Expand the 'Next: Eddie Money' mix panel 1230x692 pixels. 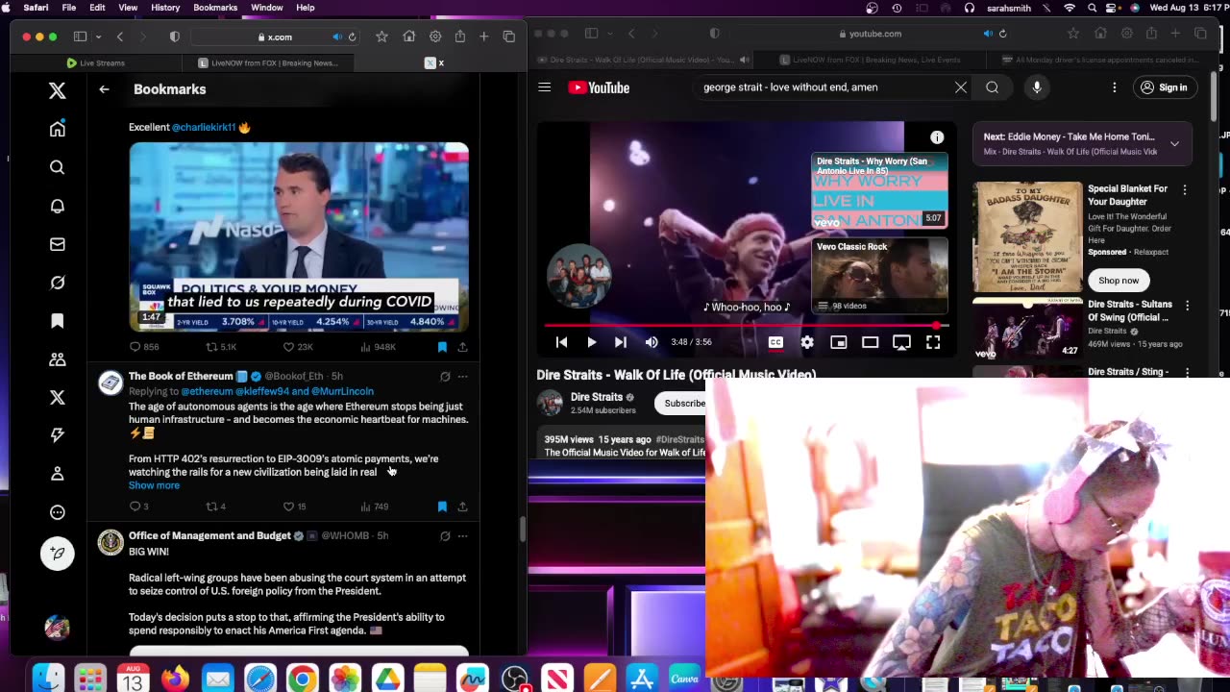pyautogui.click(x=1174, y=143)
